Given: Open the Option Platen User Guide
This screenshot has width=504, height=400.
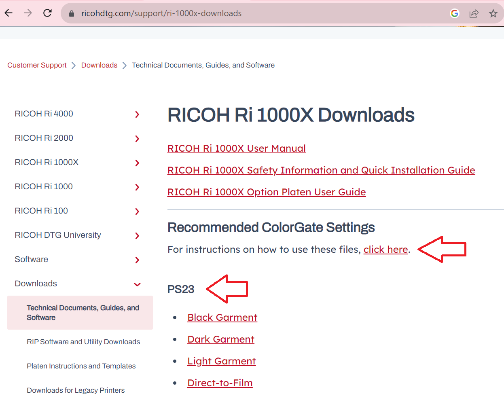Looking at the screenshot, I should tap(267, 192).
